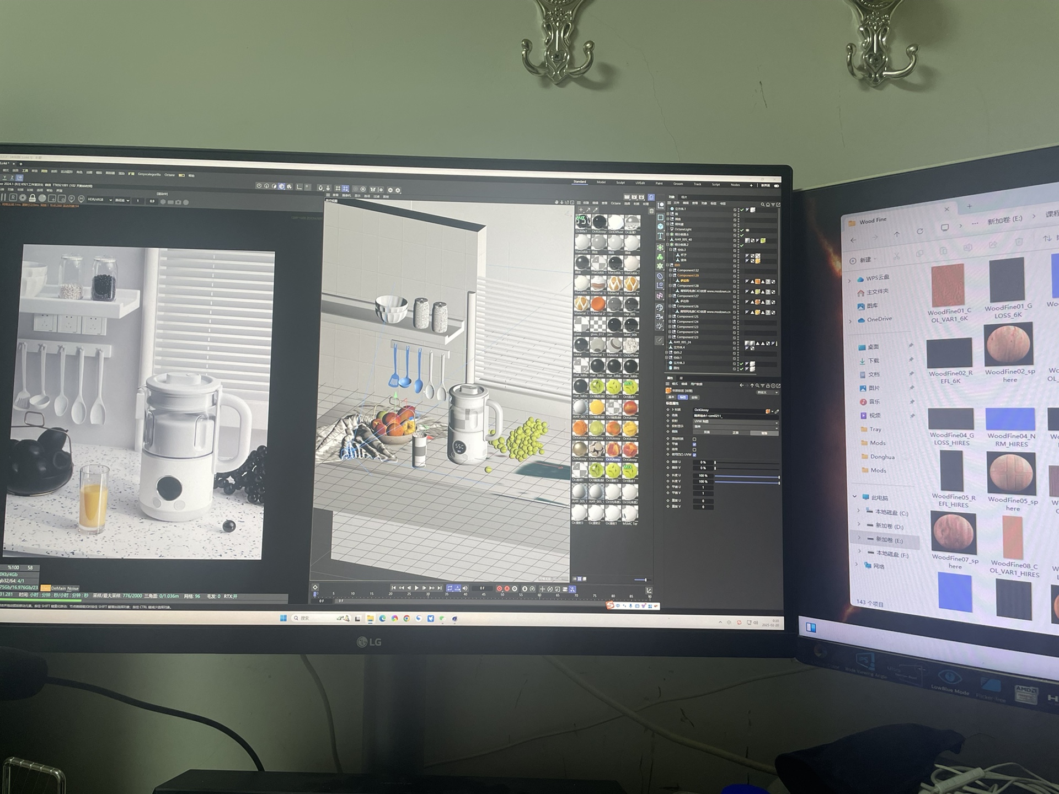Image resolution: width=1059 pixels, height=794 pixels.
Task: Open the HDR/sRGB dropdown in Live Viewer
Action: point(100,200)
